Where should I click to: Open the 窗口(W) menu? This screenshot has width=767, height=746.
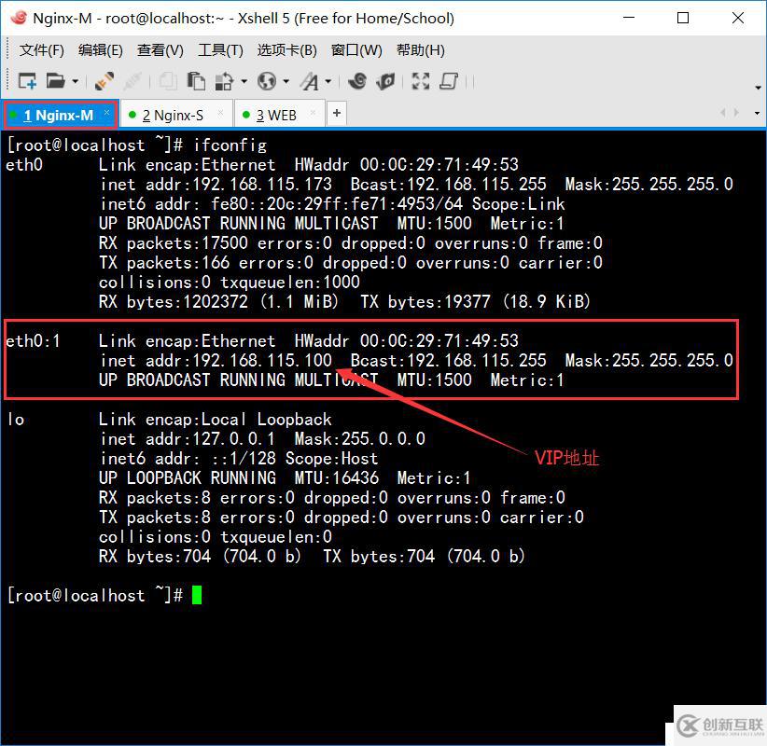[356, 50]
